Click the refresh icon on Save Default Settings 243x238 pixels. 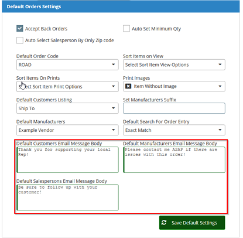(164, 222)
